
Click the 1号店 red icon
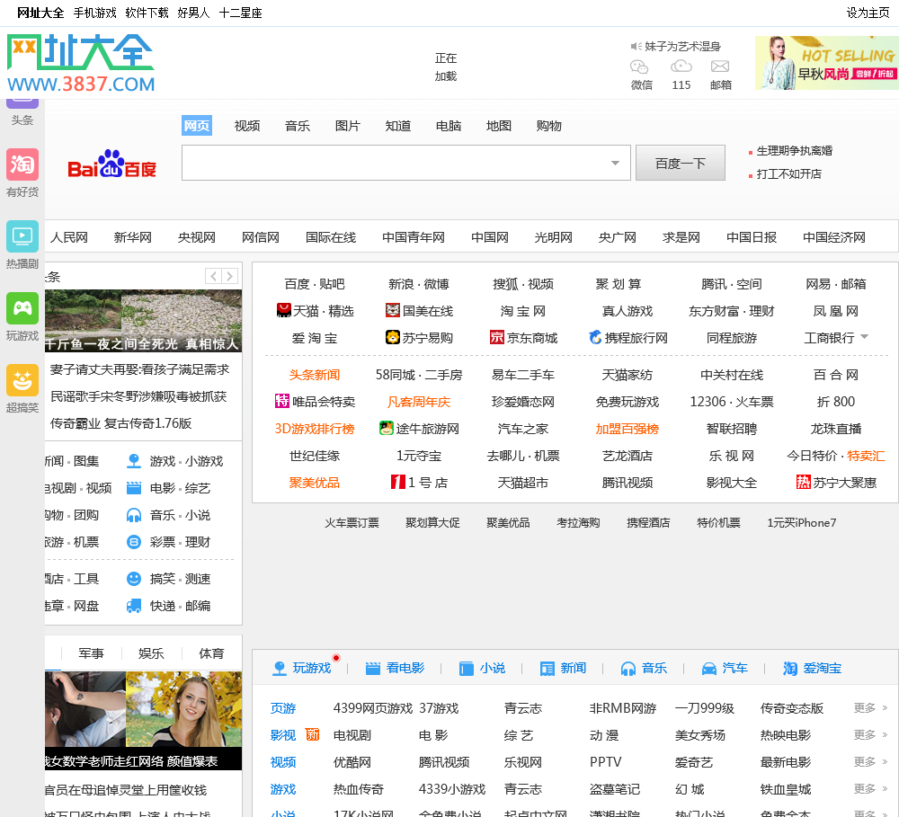(x=398, y=482)
